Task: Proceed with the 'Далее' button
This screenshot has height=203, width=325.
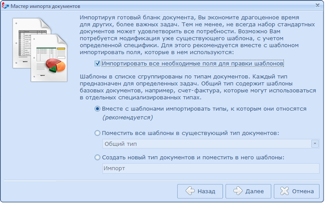Action: [248, 191]
